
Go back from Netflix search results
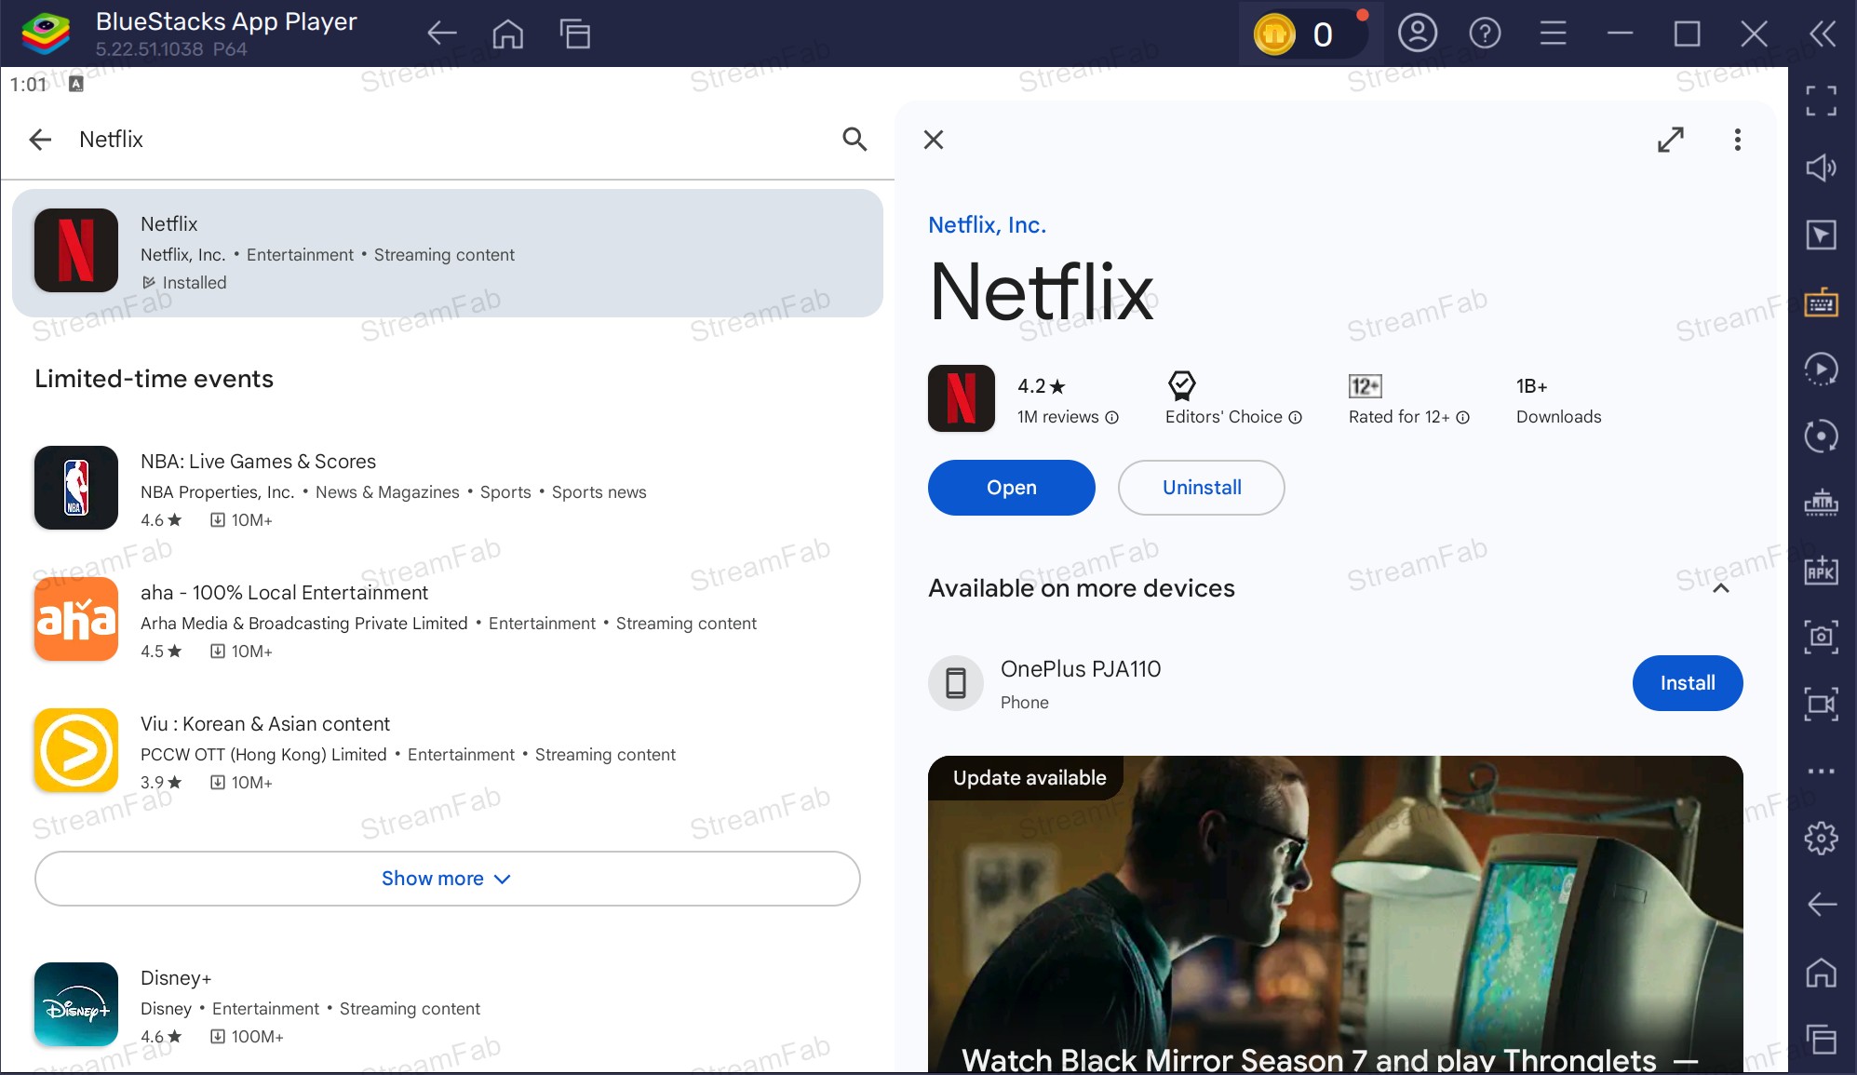40,140
